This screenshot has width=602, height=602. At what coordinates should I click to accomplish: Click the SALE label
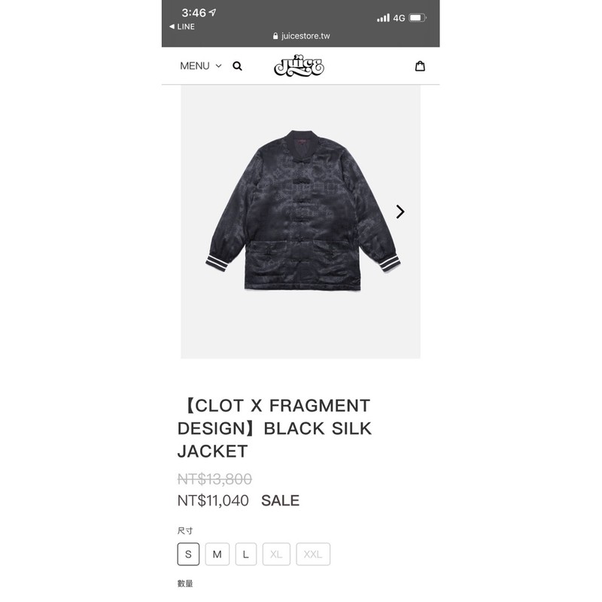pyautogui.click(x=280, y=500)
